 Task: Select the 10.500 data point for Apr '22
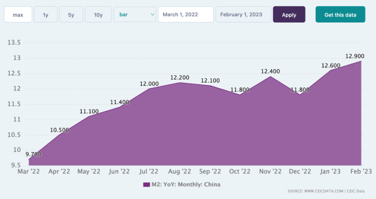60,130
